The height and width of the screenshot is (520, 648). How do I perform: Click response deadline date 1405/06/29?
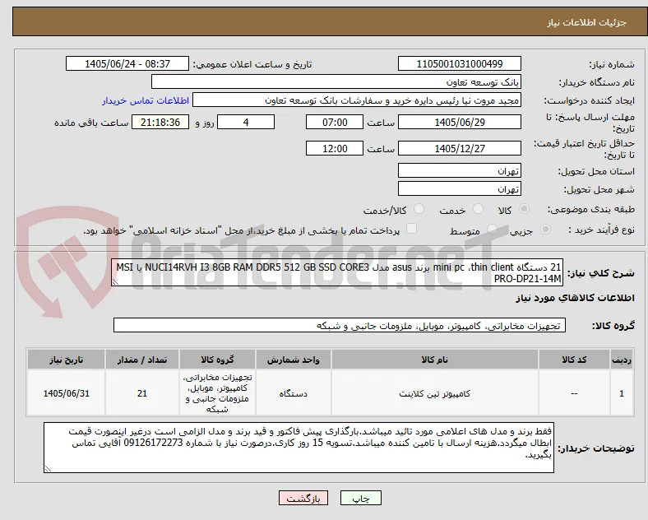(459, 122)
